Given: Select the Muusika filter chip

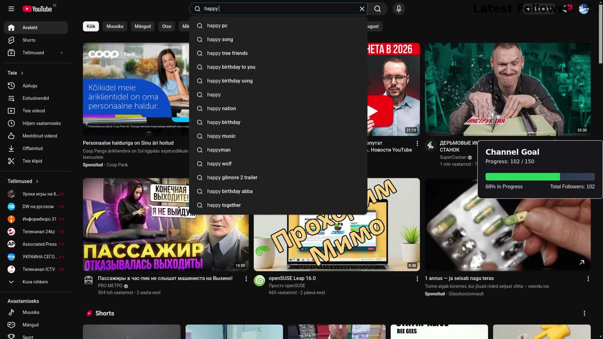Looking at the screenshot, I should [x=115, y=26].
